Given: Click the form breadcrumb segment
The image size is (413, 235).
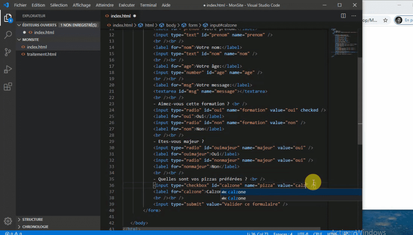Looking at the screenshot, I should pyautogui.click(x=193, y=25).
